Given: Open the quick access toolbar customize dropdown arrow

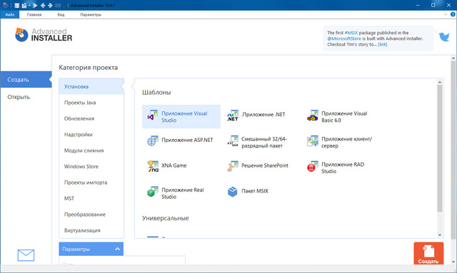Looking at the screenshot, I should point(64,6).
